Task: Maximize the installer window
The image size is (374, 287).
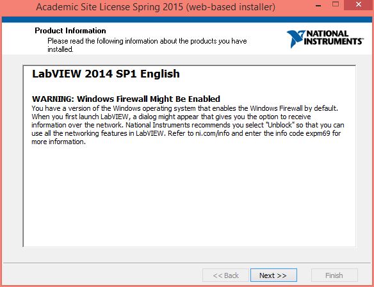Action: click(336, 4)
